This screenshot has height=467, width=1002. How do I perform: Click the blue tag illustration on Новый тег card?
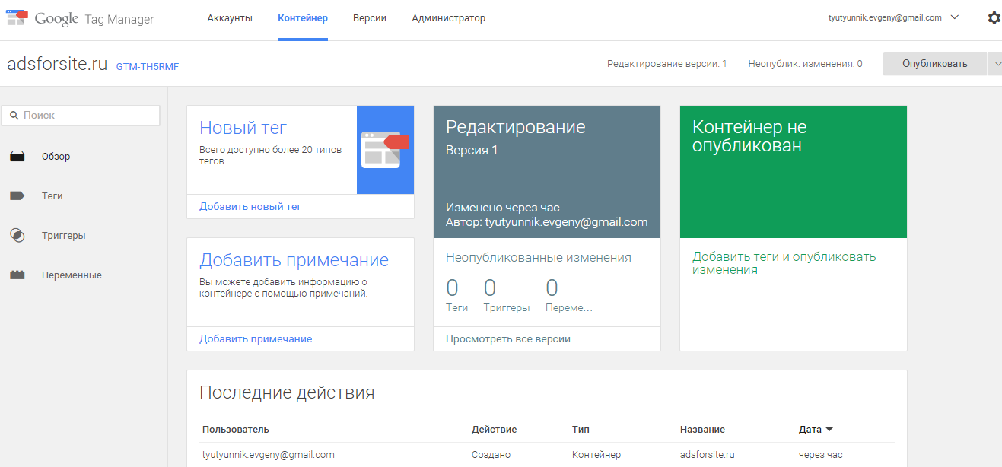tap(385, 150)
